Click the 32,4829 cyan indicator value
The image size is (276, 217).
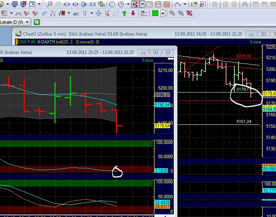coord(163,202)
